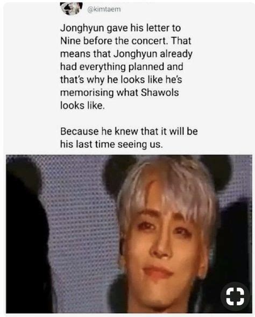Click the line 'his last time seeing us'

pyautogui.click(x=111, y=144)
